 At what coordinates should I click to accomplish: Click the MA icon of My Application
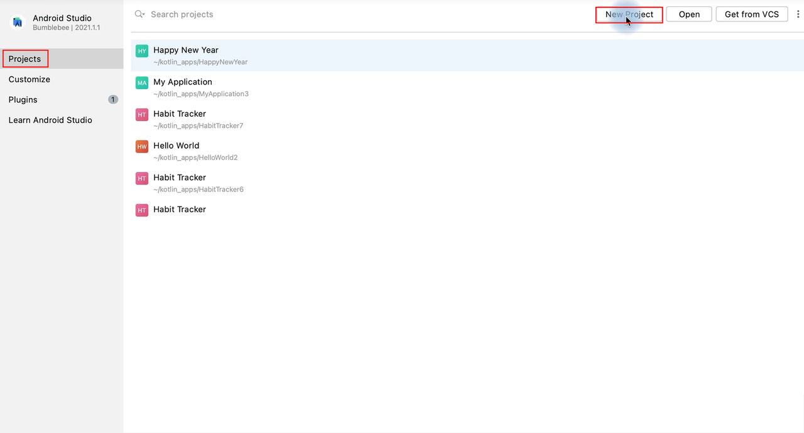point(142,83)
